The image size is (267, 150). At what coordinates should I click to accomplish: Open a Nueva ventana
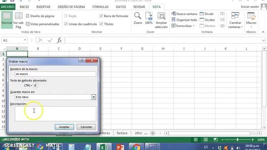pyautogui.click(x=184, y=14)
